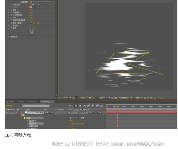Open the 100% magnification dropdown

[x=67, y=98]
